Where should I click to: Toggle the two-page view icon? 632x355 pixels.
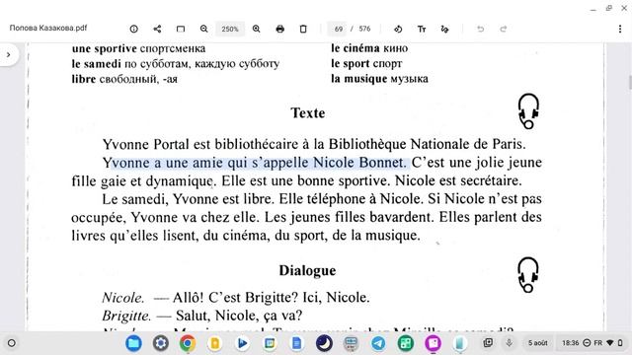coord(181,29)
